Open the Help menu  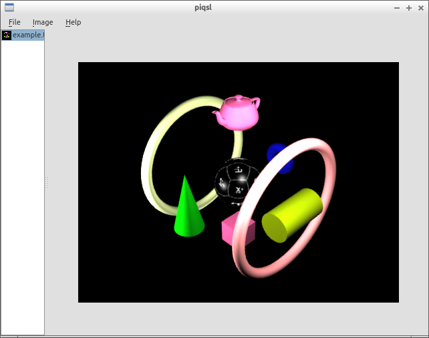pyautogui.click(x=73, y=22)
